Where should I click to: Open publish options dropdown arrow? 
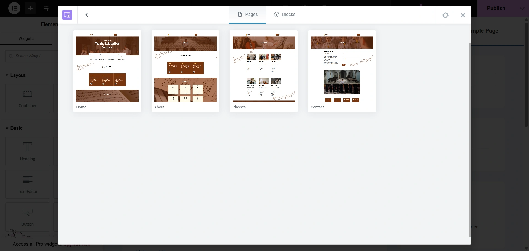pyautogui.click(x=522, y=8)
